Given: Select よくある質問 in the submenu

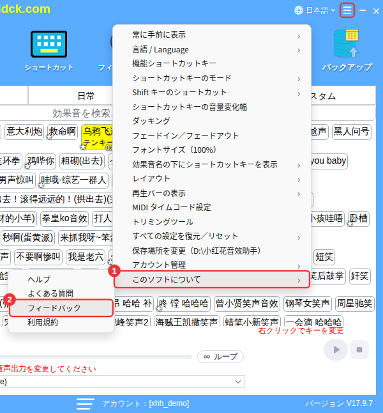Looking at the screenshot, I should 61,293.
